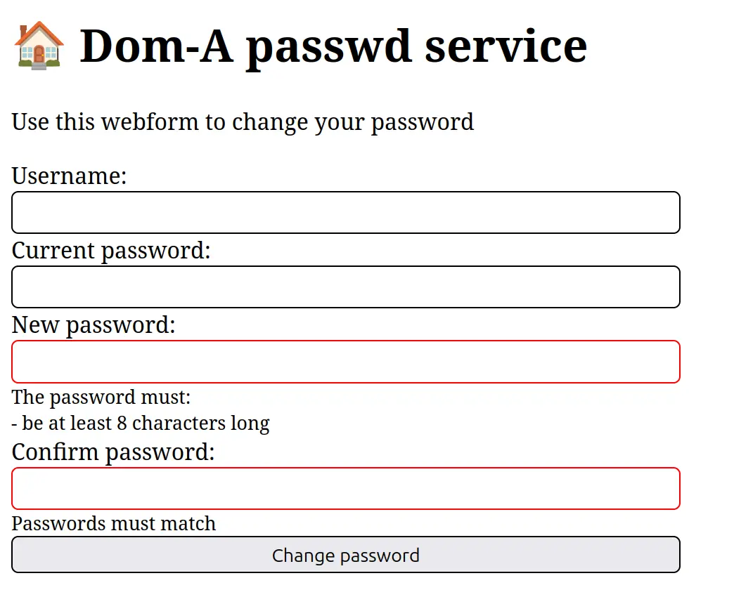The width and height of the screenshot is (734, 597).
Task: Click the webform instruction sentence
Action: pyautogui.click(x=243, y=122)
